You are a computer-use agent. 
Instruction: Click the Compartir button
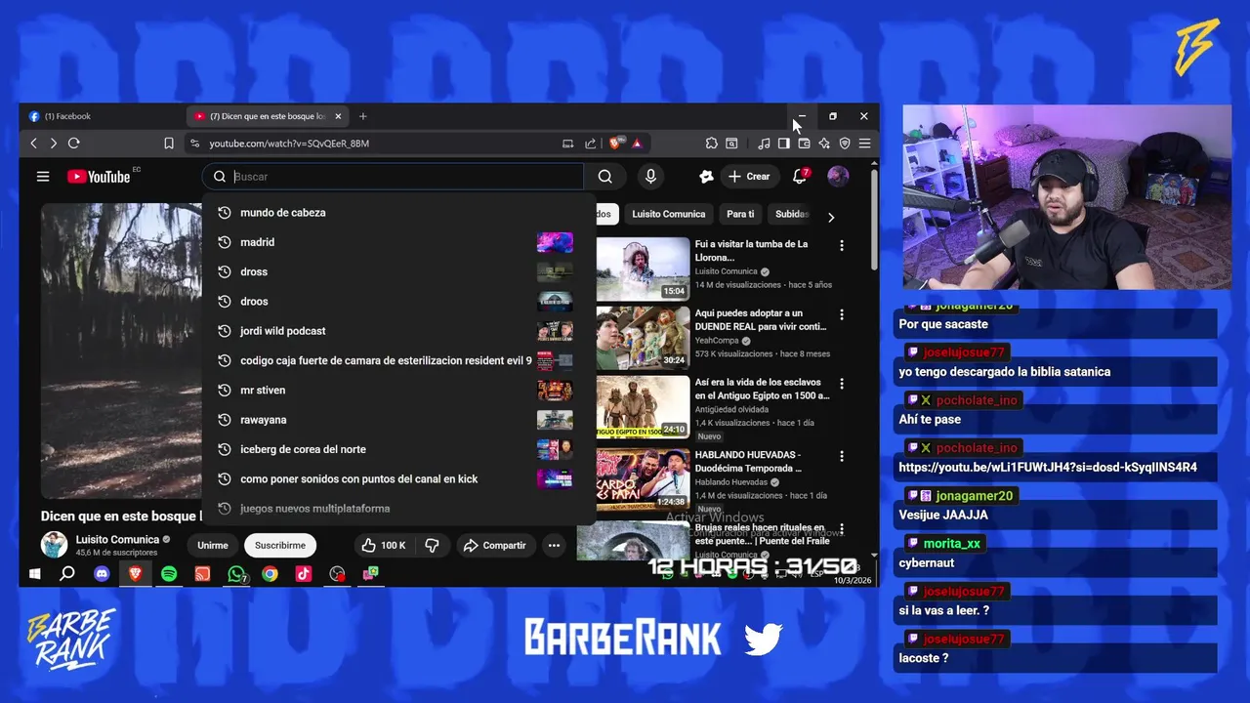495,546
